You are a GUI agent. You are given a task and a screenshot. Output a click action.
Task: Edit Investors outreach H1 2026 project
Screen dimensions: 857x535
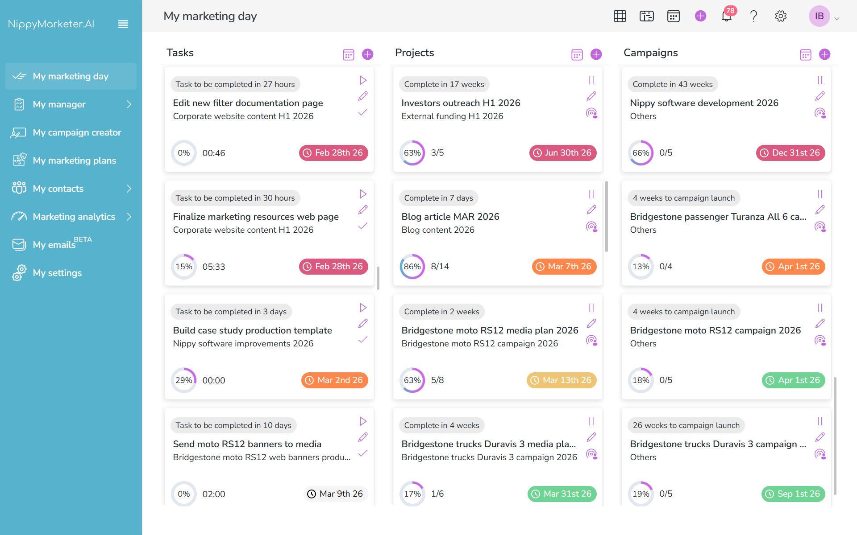(591, 96)
